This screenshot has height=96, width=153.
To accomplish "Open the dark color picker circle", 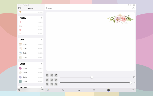I will pyautogui.click(x=109, y=90).
